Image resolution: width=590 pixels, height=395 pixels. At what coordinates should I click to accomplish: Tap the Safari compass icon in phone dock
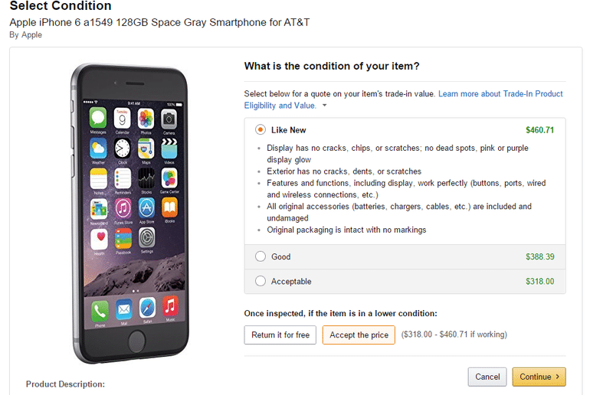pos(147,308)
